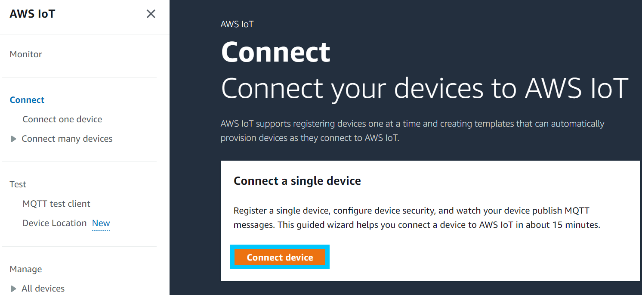This screenshot has width=642, height=295.
Task: Close the AWS IoT navigation sidebar
Action: [x=151, y=14]
